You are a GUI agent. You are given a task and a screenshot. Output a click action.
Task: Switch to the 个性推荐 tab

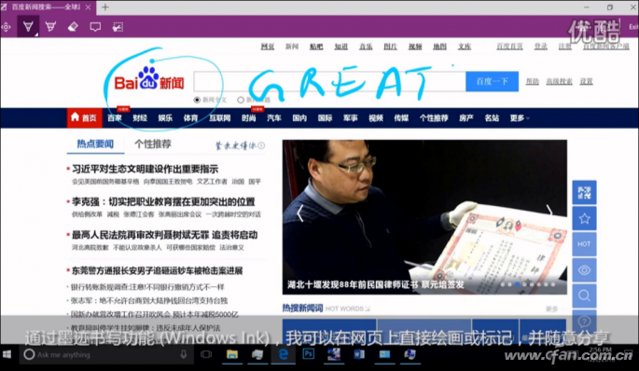click(153, 144)
